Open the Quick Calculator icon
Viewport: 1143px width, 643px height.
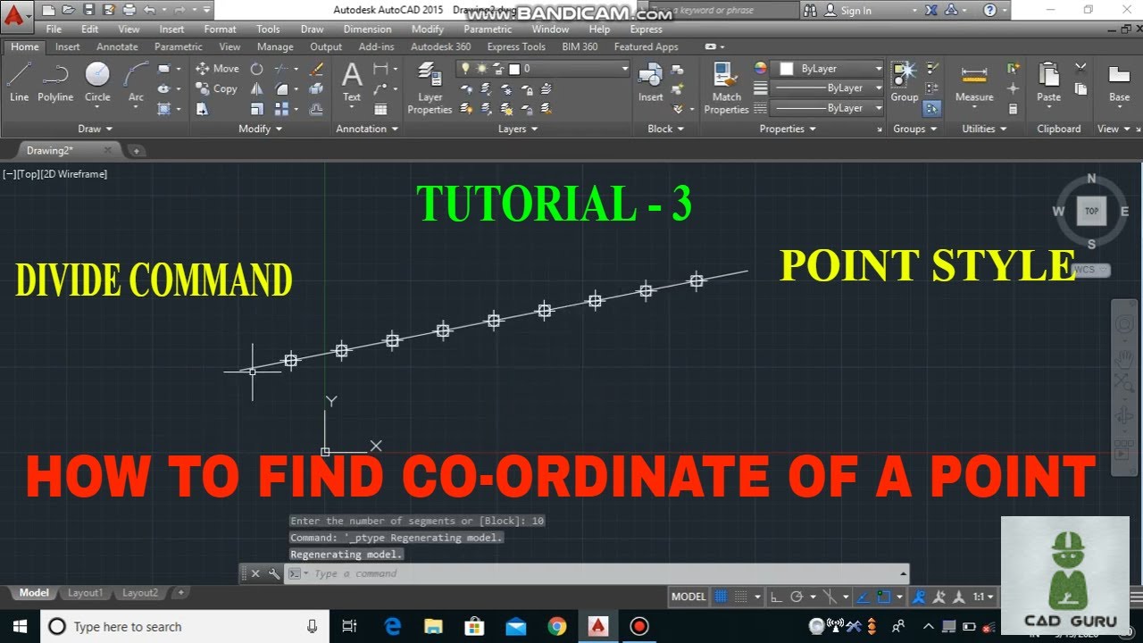tap(1013, 109)
